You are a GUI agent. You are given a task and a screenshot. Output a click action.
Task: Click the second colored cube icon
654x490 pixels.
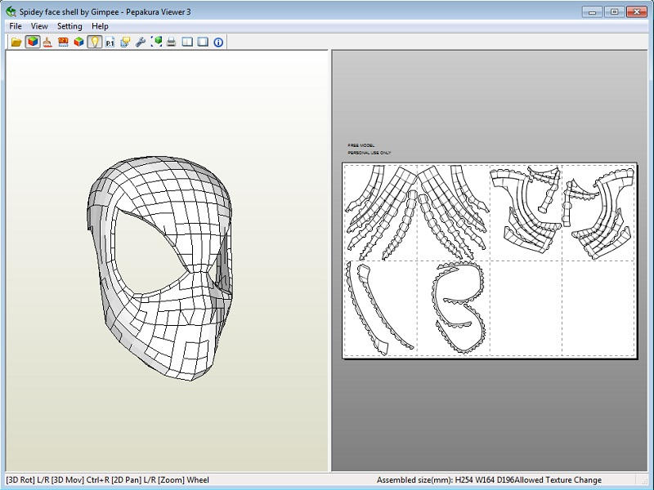tap(79, 42)
